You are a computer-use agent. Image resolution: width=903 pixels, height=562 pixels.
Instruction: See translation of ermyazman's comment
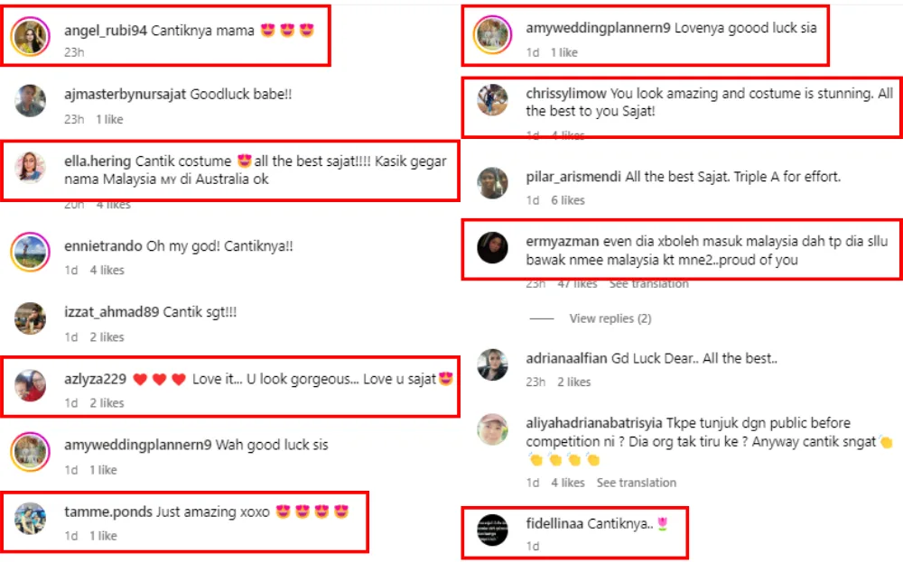(x=648, y=283)
